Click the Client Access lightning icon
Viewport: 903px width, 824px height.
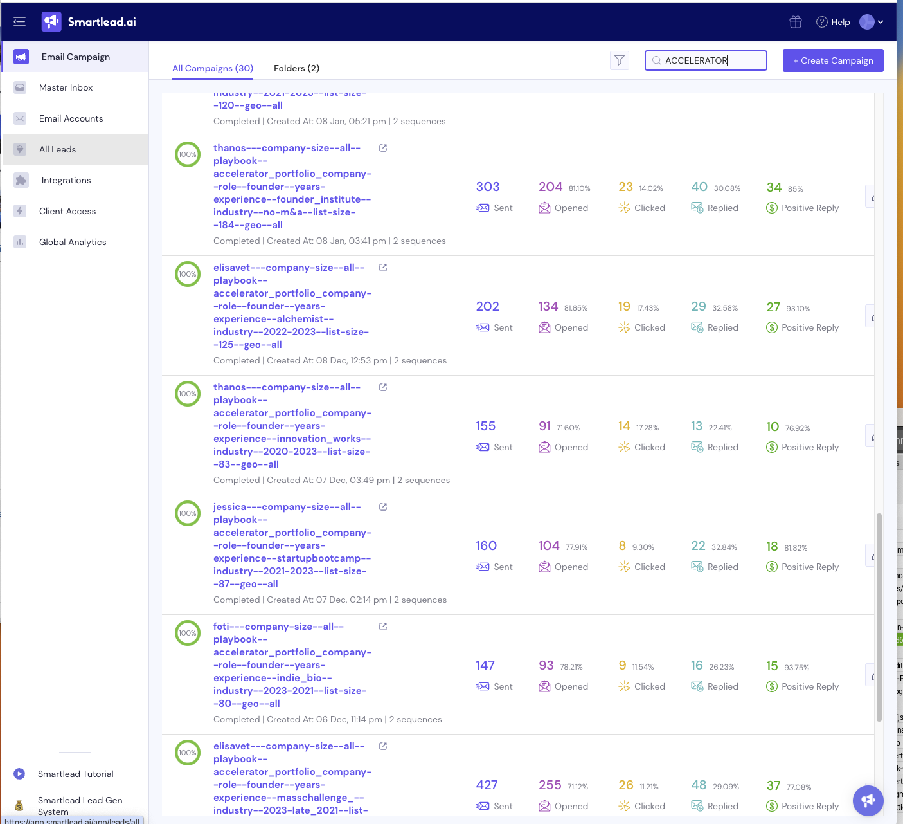(20, 211)
